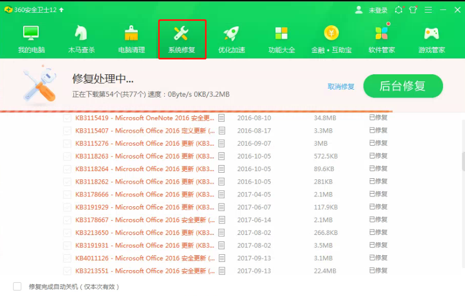Open details icon for KB3191931

point(221,245)
